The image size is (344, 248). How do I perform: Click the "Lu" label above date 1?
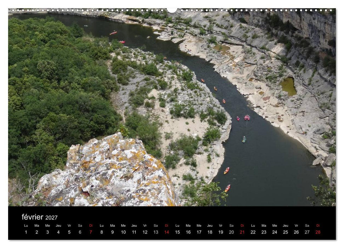[26, 226]
